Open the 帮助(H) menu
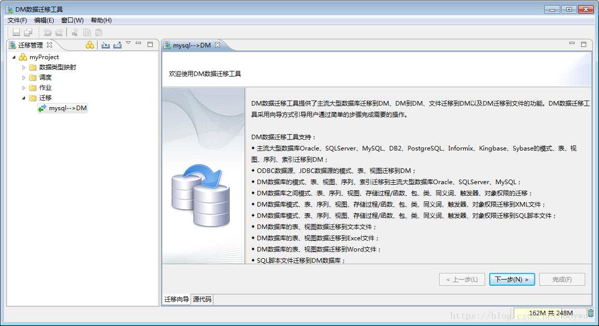The height and width of the screenshot is (326, 599). pyautogui.click(x=101, y=20)
